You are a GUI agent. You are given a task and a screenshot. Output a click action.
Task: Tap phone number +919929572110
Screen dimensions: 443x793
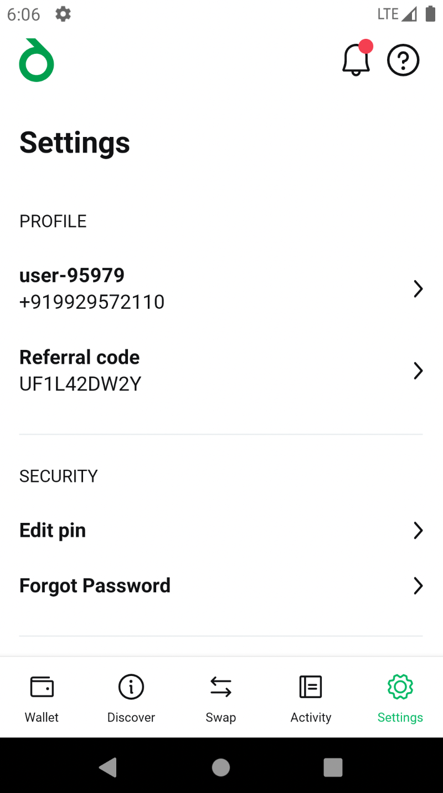coord(92,302)
